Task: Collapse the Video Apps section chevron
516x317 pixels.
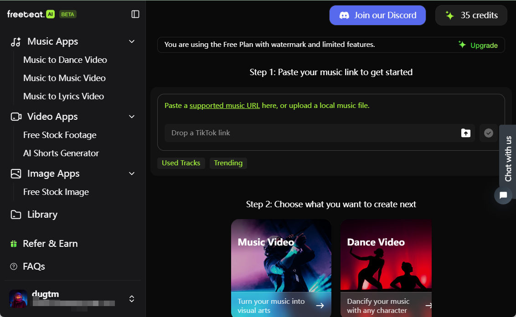Action: click(x=131, y=117)
